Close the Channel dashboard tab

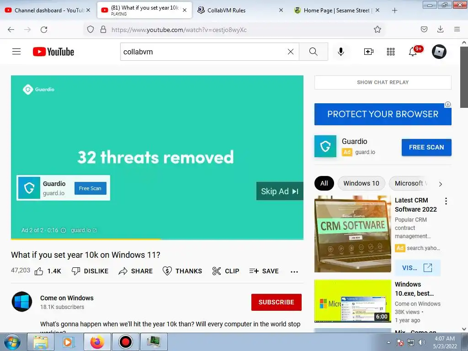click(x=88, y=11)
